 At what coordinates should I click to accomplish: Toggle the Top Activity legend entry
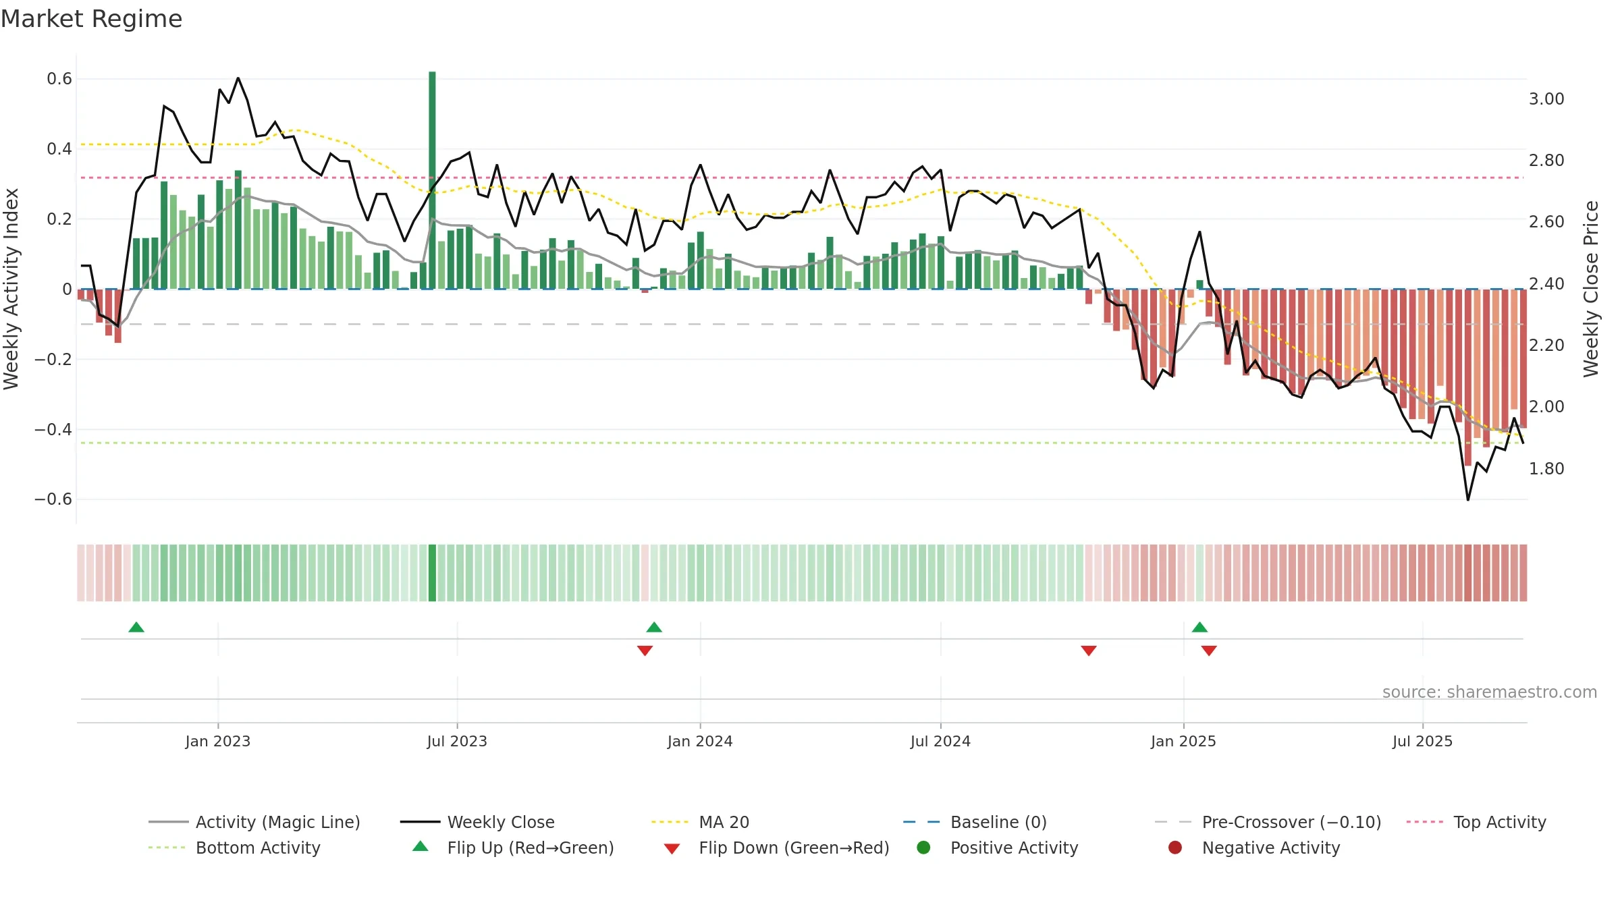click(x=1476, y=822)
